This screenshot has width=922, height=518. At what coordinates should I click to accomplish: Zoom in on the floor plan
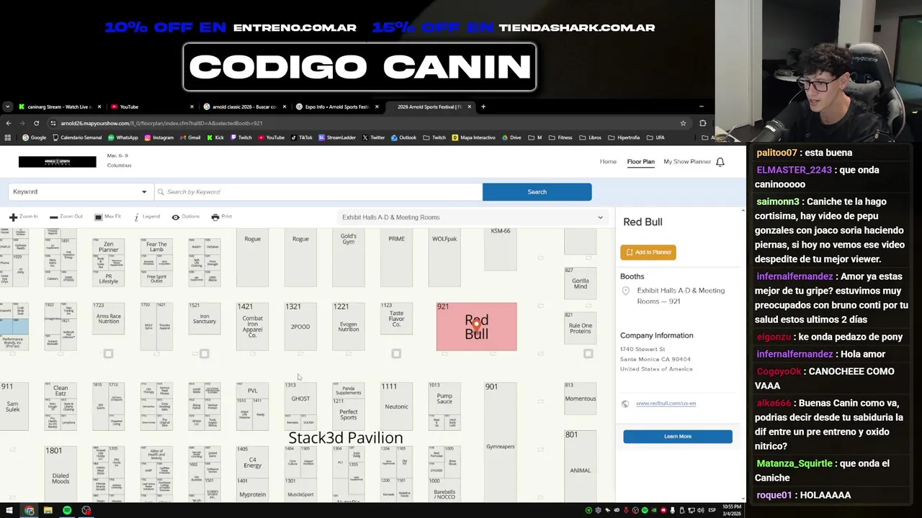23,217
